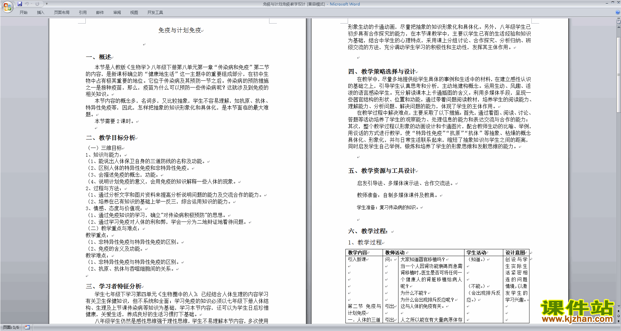Click line （3、会描述免疫的概念，功能。
Image resolution: width=621 pixels, height=331 pixels.
tap(123, 175)
